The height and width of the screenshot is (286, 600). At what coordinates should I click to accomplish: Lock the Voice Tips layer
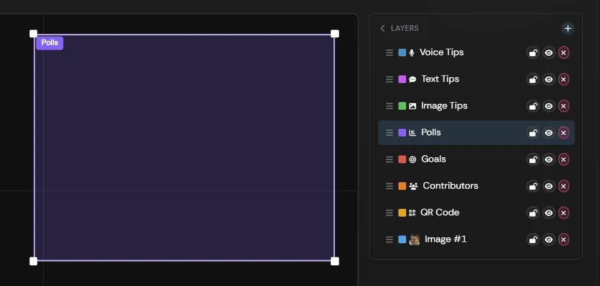[533, 53]
